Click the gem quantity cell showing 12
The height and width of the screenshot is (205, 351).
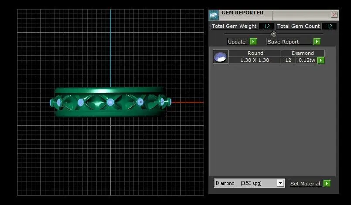click(288, 60)
